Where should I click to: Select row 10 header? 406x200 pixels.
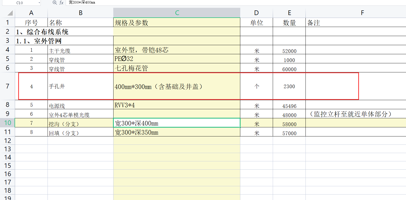pos(8,123)
